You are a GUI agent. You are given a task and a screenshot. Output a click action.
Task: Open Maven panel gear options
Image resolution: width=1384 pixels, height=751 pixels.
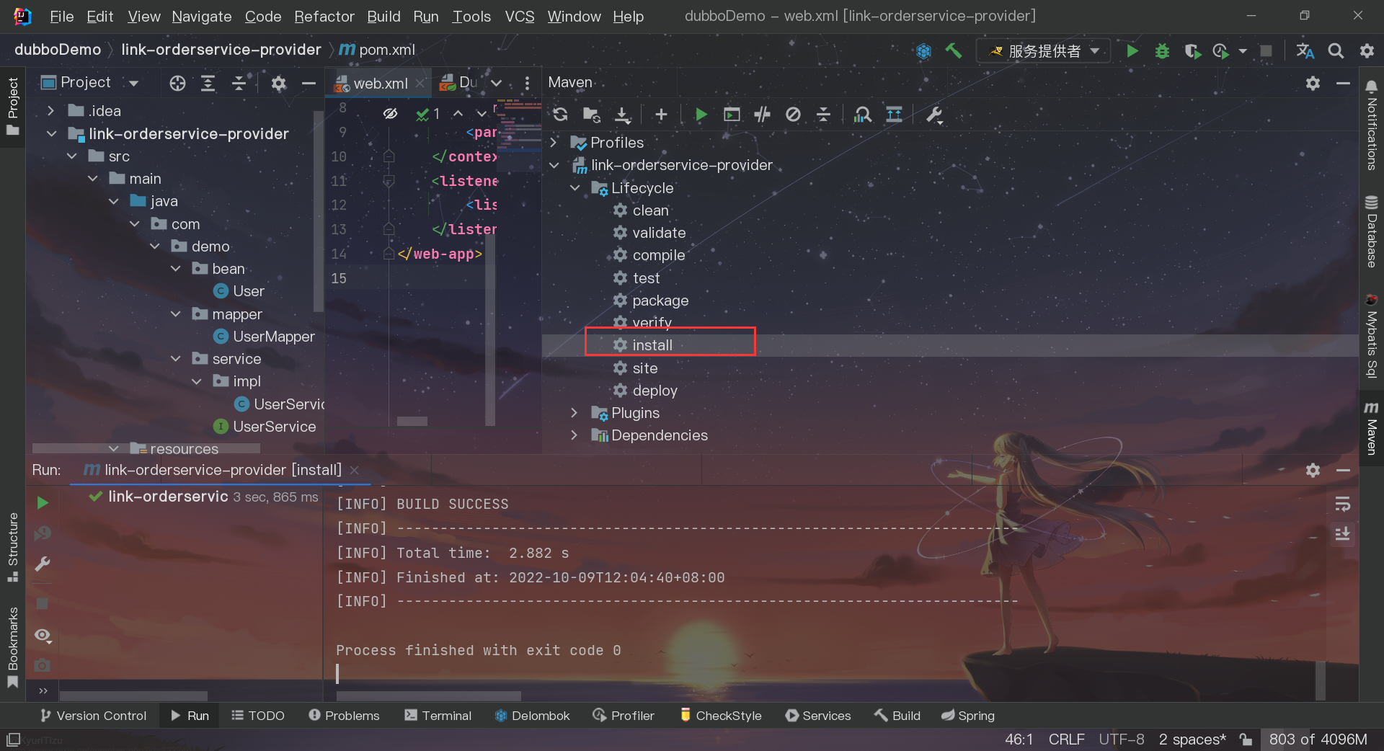(x=1313, y=83)
